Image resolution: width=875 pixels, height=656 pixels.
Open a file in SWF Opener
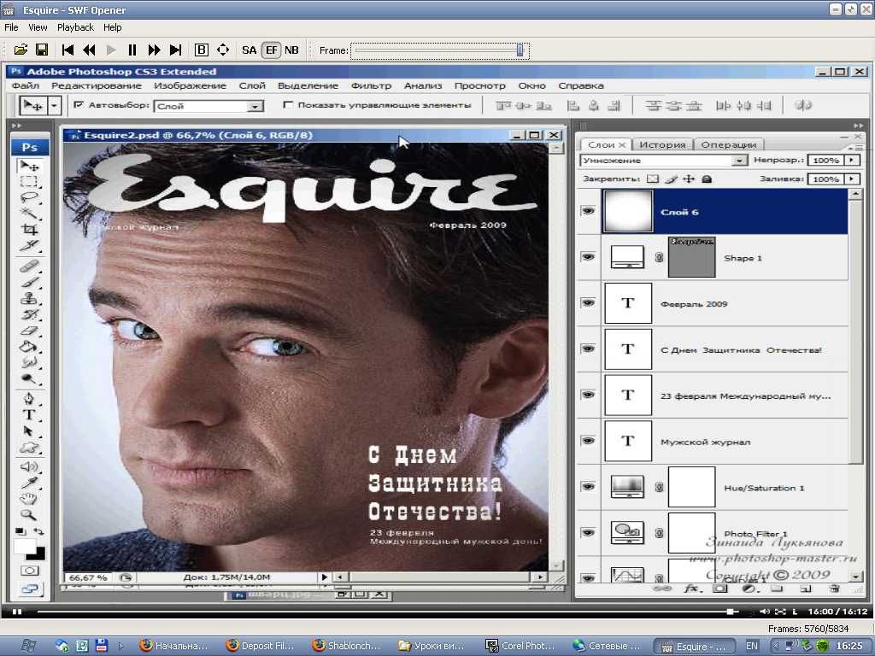[x=21, y=50]
